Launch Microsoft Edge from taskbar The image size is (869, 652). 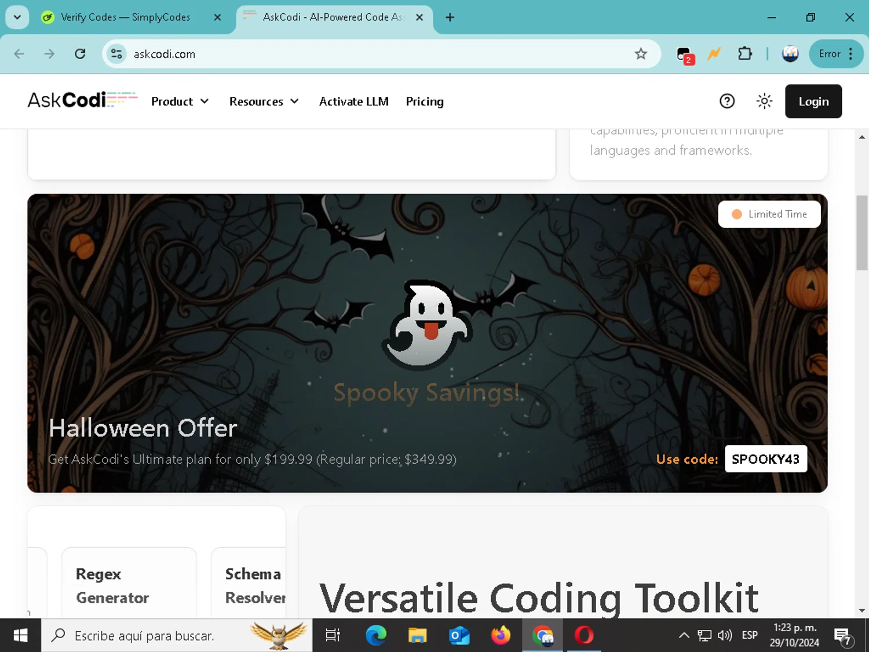(x=376, y=636)
